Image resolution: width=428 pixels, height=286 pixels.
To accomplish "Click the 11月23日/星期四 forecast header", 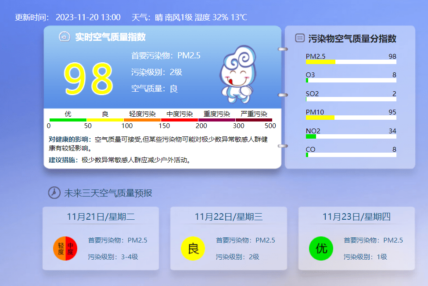I will [x=356, y=217].
